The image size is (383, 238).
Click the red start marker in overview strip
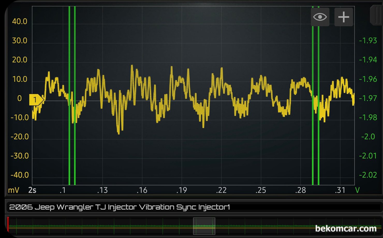pos(8,224)
